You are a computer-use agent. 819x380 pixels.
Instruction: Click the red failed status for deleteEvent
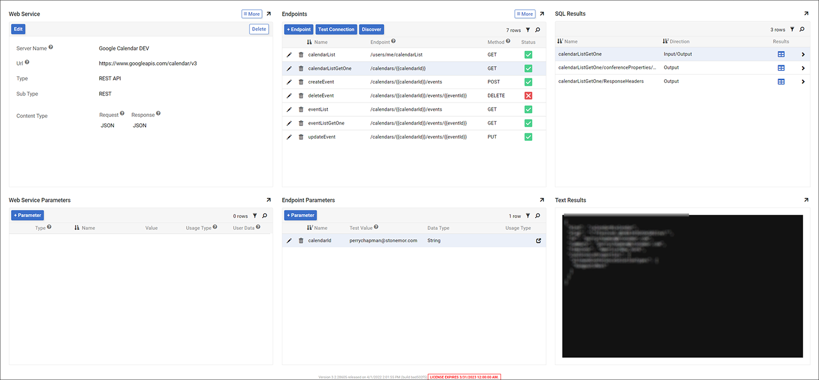528,96
